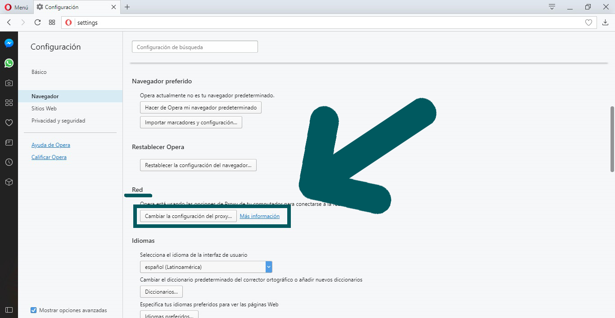Click the heart bookmark icon in address bar
Screen dimensions: 615x318
588,23
